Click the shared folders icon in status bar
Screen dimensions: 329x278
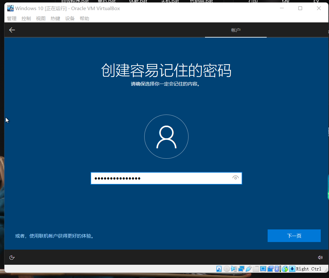point(256,269)
